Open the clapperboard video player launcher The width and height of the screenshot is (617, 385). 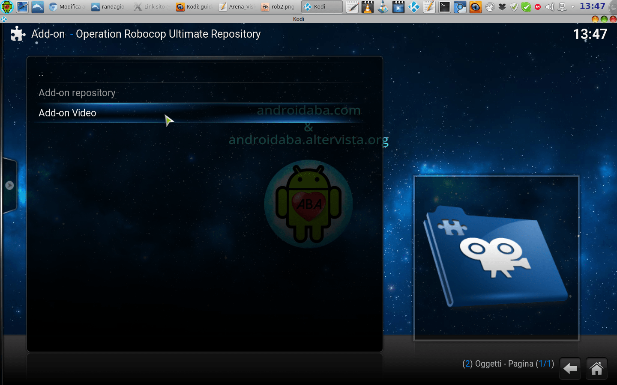pyautogui.click(x=398, y=7)
